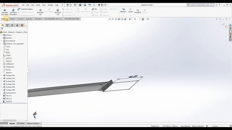The image size is (232, 130).
Task: Open the DisplayManager tab
Action: click(22, 25)
